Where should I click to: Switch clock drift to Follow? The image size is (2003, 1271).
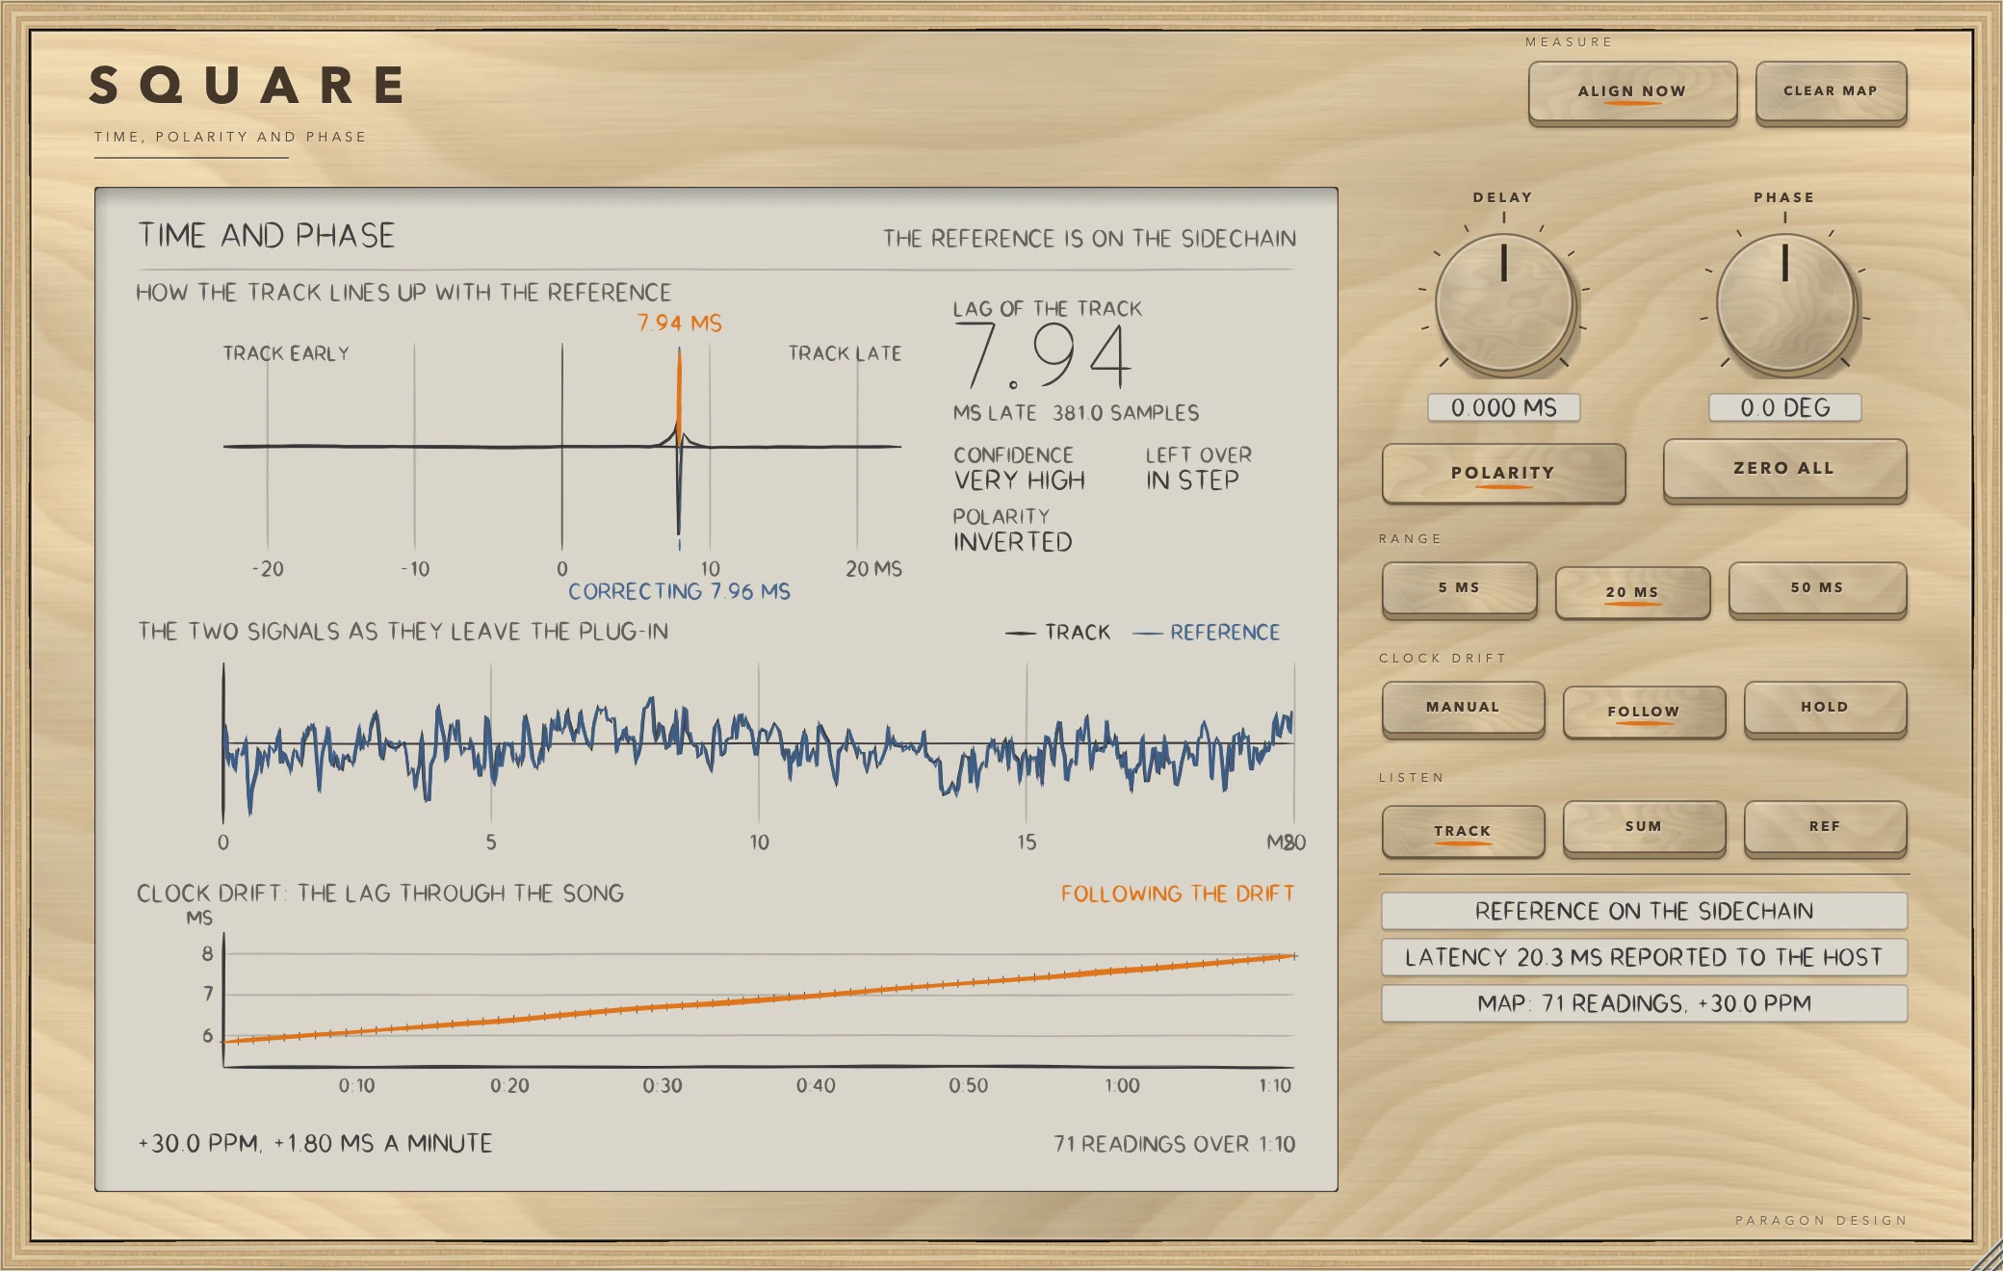(1644, 713)
